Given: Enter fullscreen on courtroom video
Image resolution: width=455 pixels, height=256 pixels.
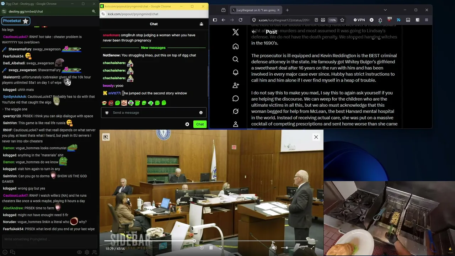Looking at the screenshot, I should [x=312, y=248].
